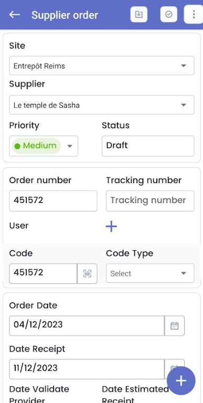Tap the floating round plus button

click(181, 380)
